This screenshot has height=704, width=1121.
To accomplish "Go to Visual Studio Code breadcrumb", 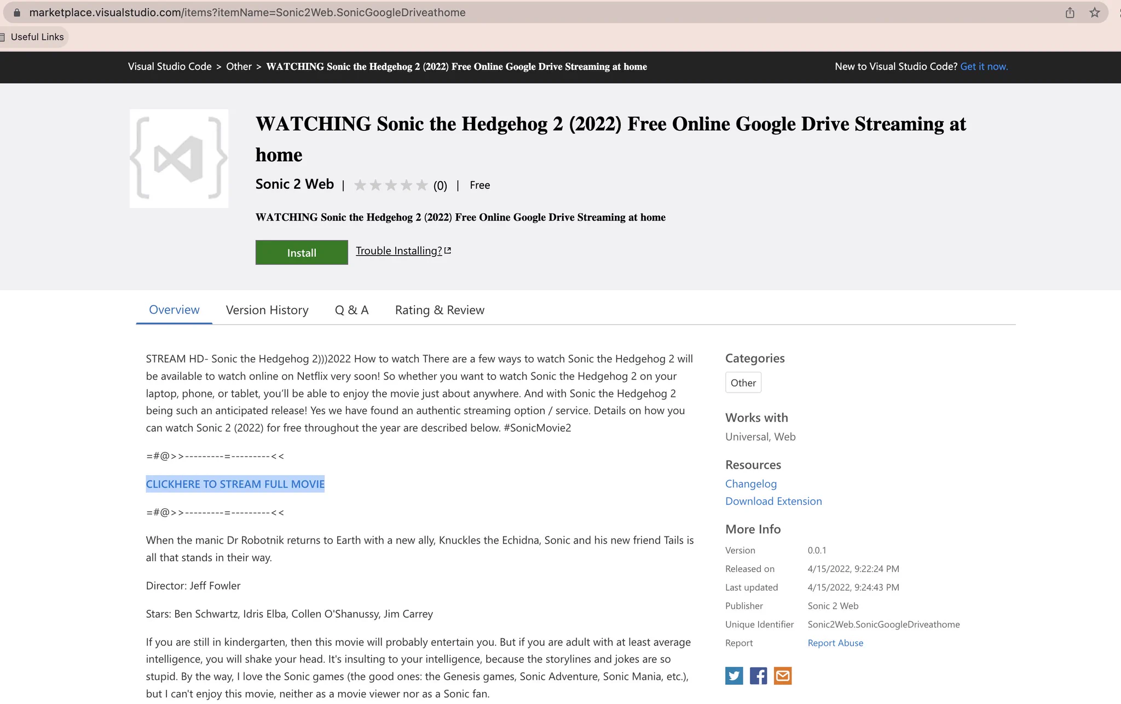I will (x=170, y=66).
